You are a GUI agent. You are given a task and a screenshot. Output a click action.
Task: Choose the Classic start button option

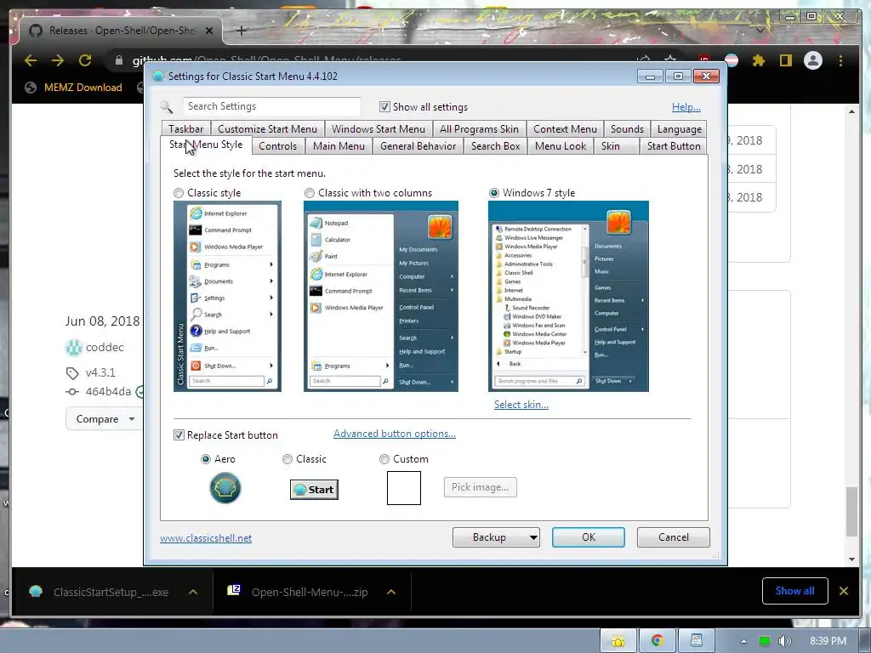pos(287,459)
